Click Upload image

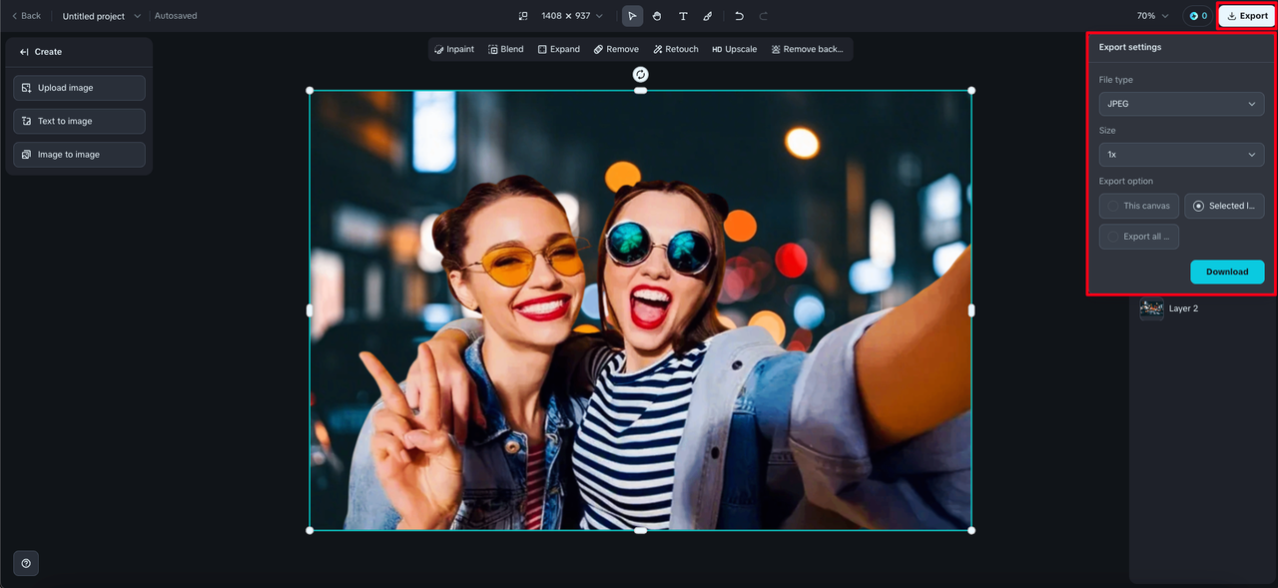click(79, 88)
